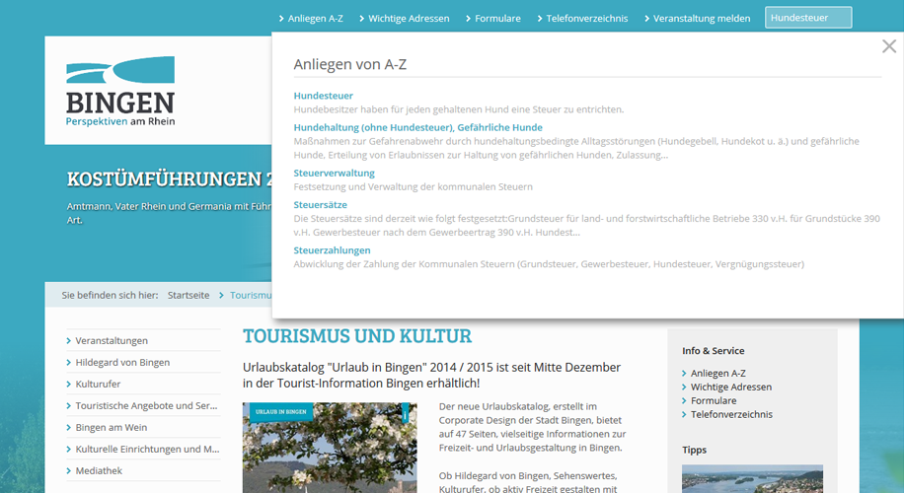Open Touristische Angebote und Ser... item
904x493 pixels.
pyautogui.click(x=146, y=405)
